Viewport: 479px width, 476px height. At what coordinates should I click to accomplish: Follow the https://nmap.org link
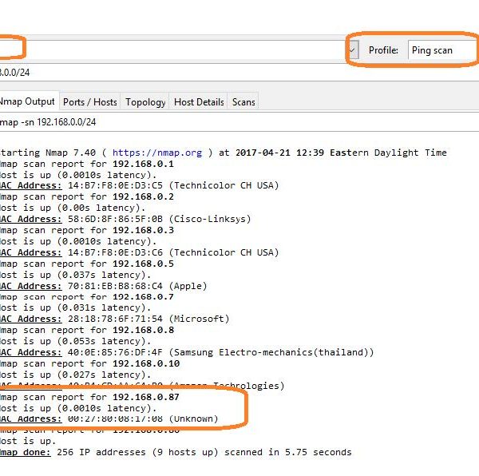157,153
